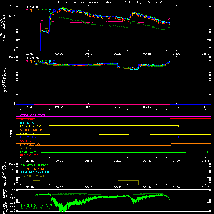This screenshot has height=214, width=214.
Task: Click the 01:00 time label under front segments plot
Action: (176, 54)
